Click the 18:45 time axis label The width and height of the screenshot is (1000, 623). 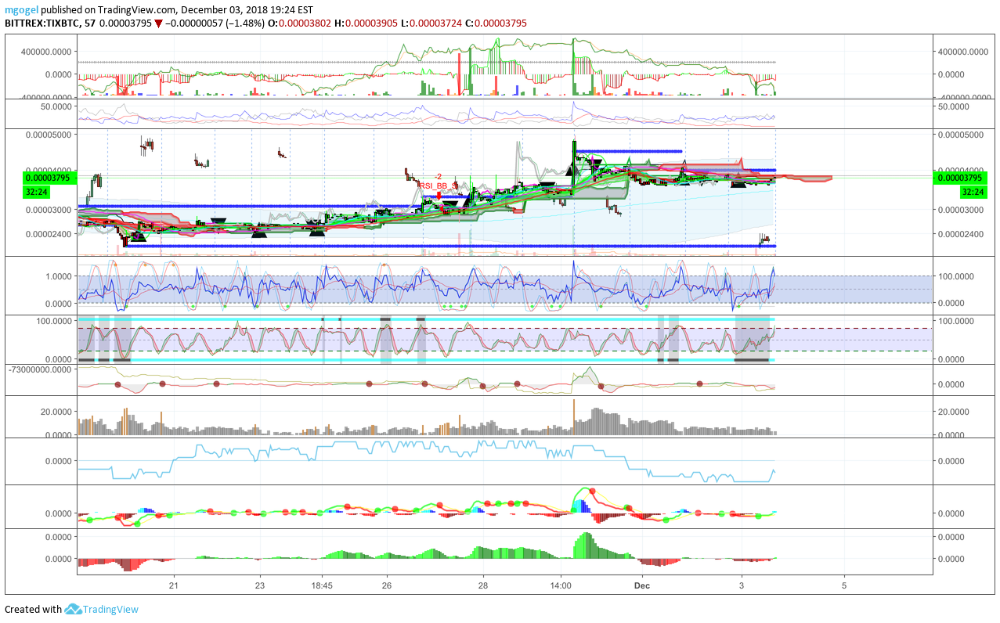pyautogui.click(x=323, y=585)
